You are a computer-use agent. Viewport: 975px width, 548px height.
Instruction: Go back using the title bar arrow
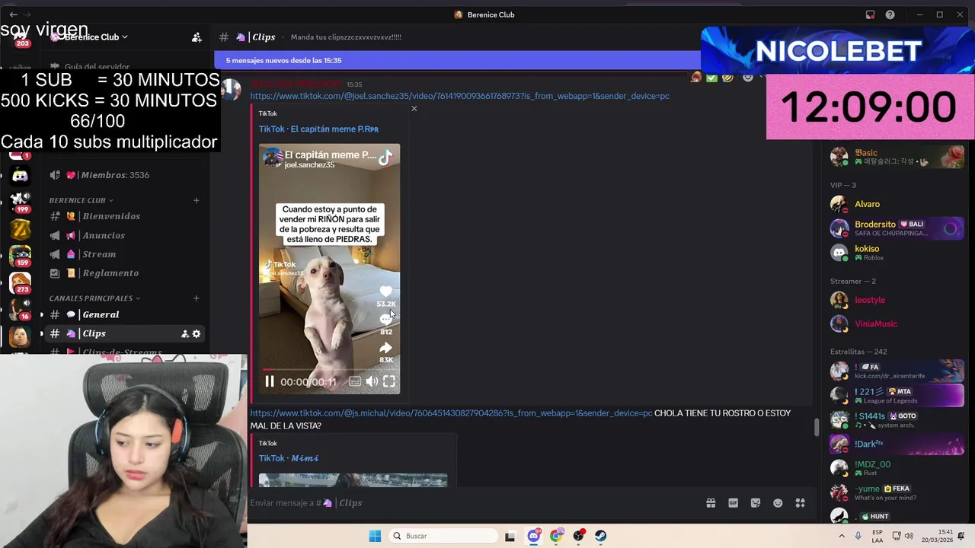[14, 14]
